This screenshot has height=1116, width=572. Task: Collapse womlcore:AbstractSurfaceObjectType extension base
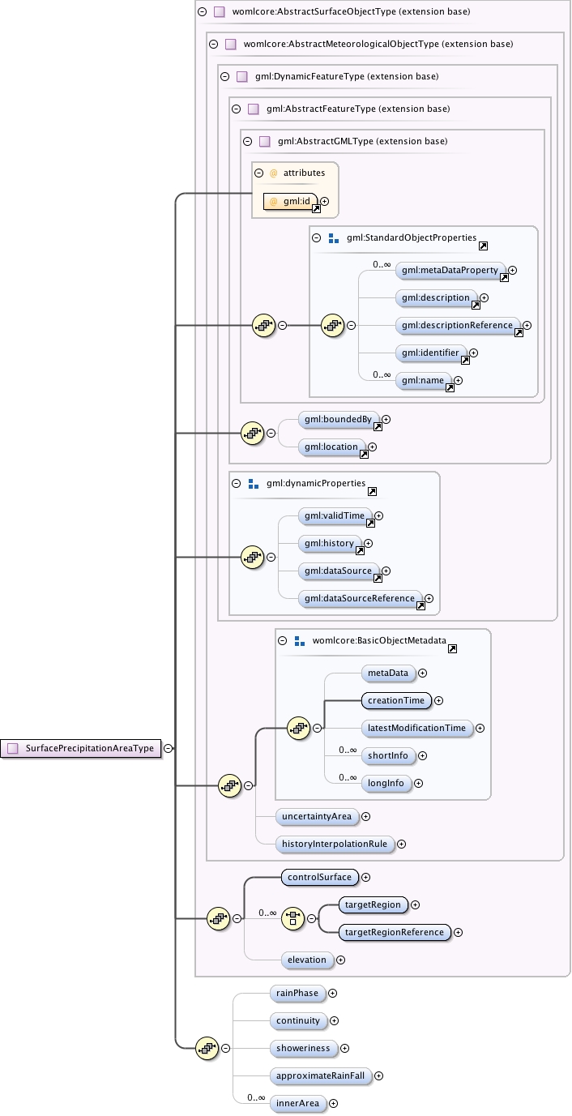203,12
